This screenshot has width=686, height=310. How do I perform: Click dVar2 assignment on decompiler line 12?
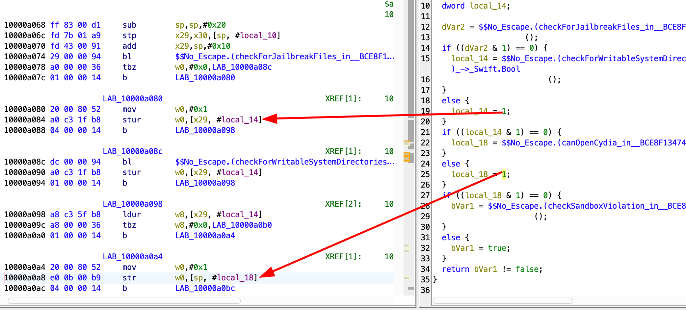453,27
